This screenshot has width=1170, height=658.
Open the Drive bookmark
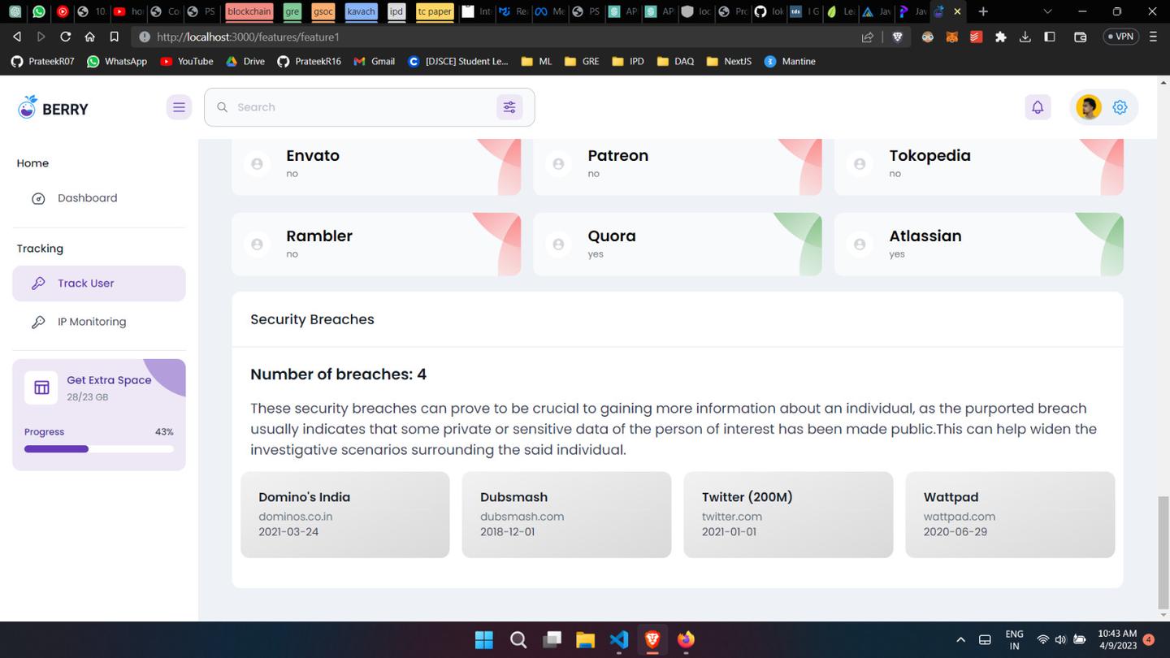245,61
